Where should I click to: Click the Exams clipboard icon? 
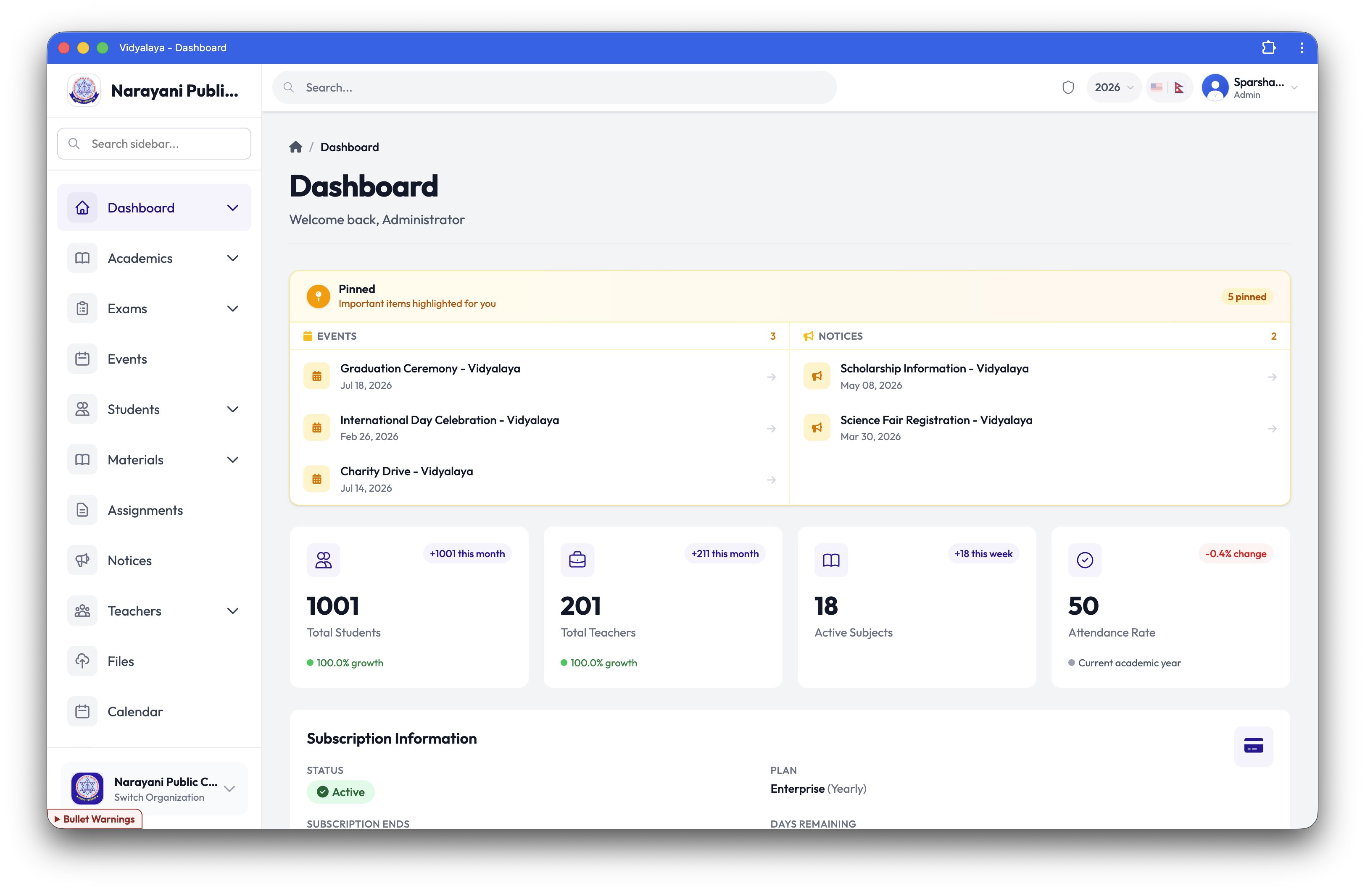(x=83, y=308)
